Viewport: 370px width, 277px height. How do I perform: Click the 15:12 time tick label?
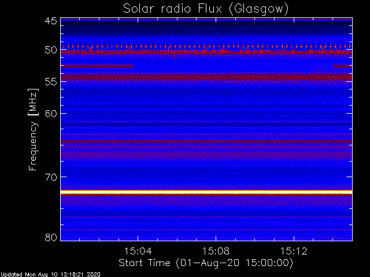click(x=294, y=251)
